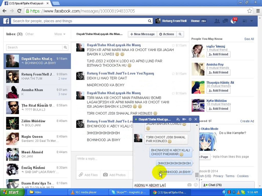Open privacy shortcuts lock icon

click(245, 21)
